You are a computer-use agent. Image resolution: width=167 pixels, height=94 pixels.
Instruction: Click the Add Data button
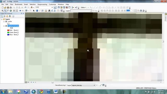(x=32, y=8)
